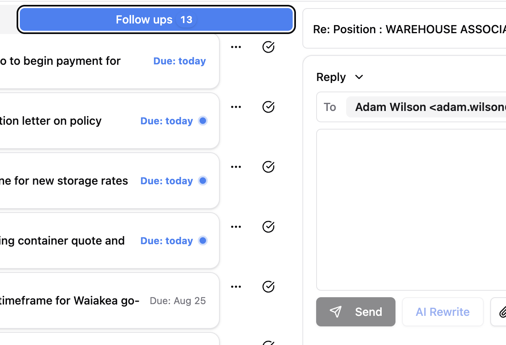Open more options for the Waiakea timeframe item
506x345 pixels.
click(236, 287)
